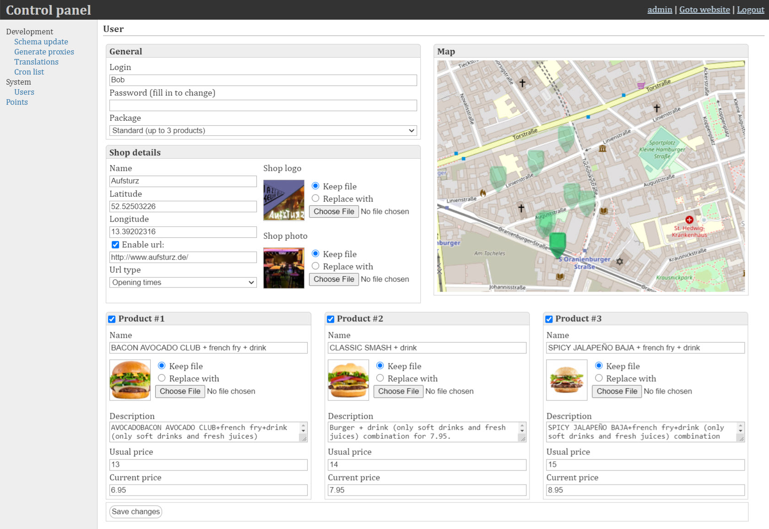Click the Login input field

(263, 80)
